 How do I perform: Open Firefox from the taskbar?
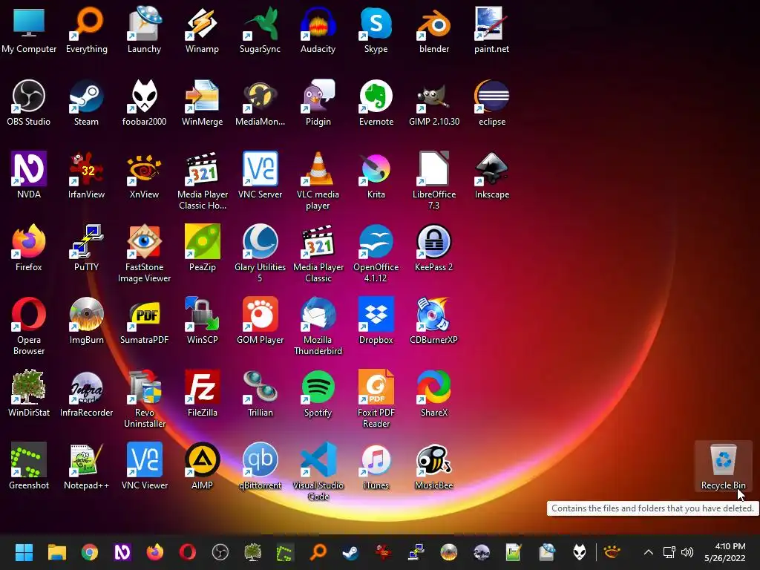coord(155,551)
